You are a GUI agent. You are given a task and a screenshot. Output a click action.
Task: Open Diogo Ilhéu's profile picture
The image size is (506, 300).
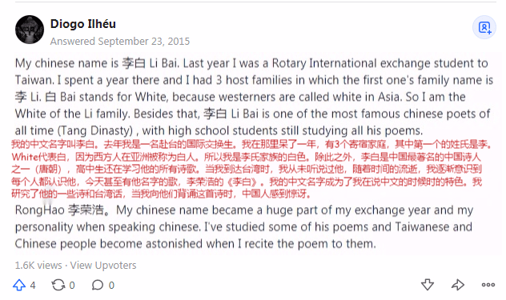pyautogui.click(x=30, y=30)
